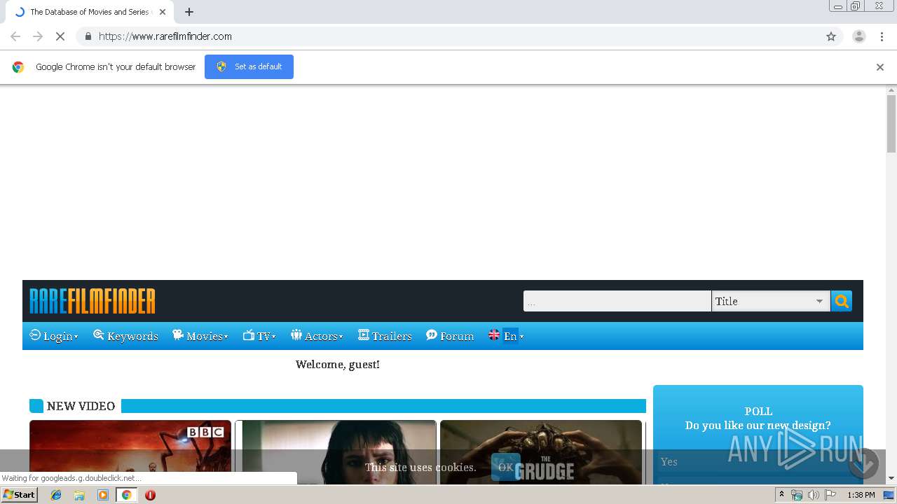Open the file explorer taskbar icon

tap(79, 495)
